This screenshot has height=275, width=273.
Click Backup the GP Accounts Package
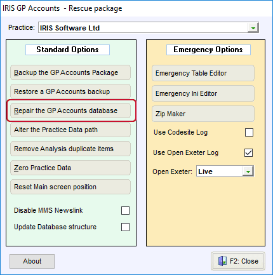coord(70,72)
